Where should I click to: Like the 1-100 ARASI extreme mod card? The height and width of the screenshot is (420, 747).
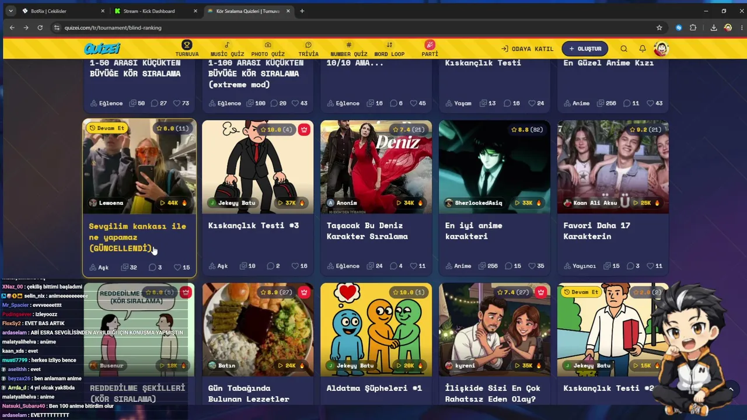click(x=295, y=103)
